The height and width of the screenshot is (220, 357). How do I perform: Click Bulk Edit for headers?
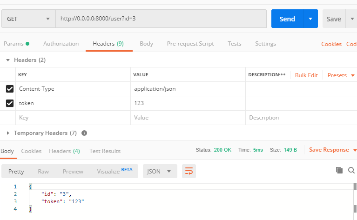tap(306, 75)
